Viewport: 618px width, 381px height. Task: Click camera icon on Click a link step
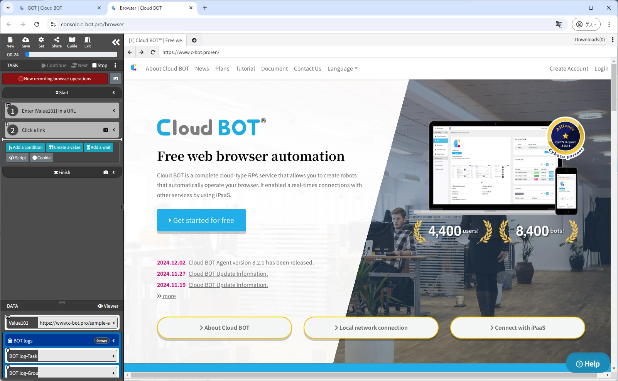[106, 130]
